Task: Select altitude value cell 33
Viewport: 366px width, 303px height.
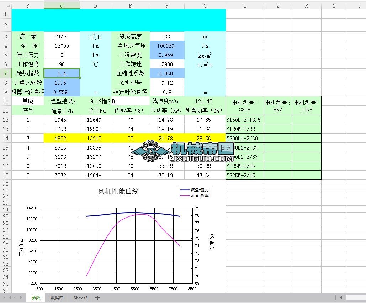Action: click(167, 36)
